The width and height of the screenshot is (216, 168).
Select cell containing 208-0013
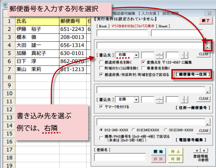click(73, 37)
